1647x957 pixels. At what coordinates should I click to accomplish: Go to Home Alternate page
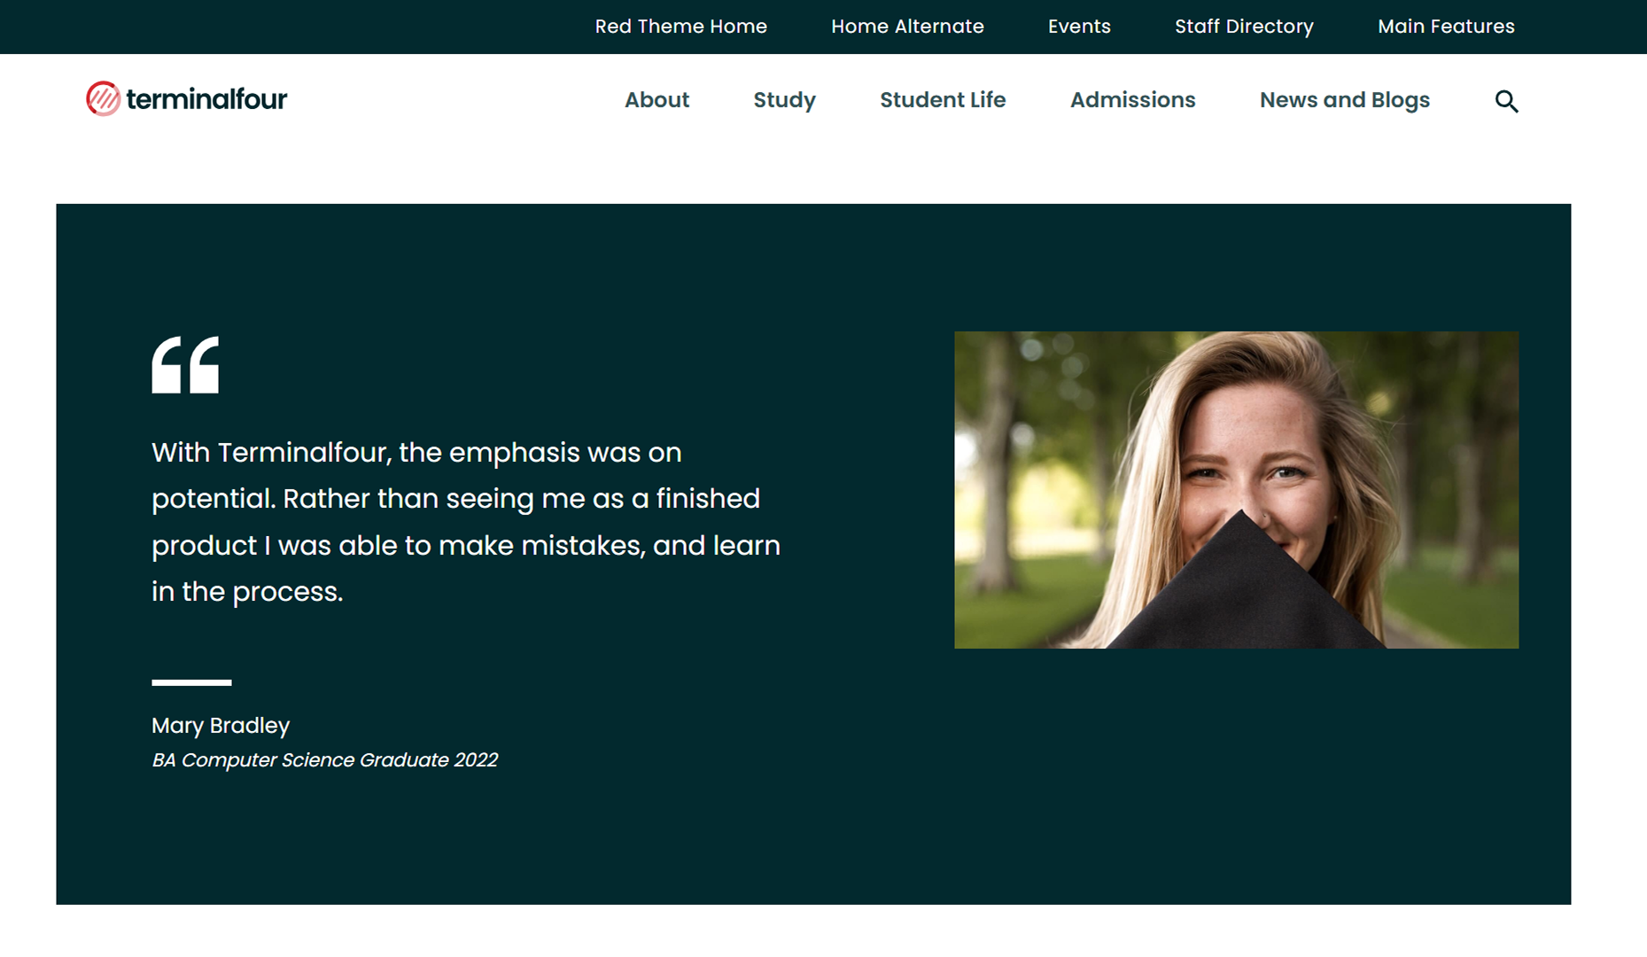coord(907,27)
